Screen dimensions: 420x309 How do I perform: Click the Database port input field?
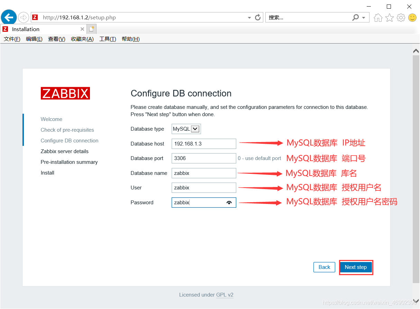pyautogui.click(x=204, y=158)
